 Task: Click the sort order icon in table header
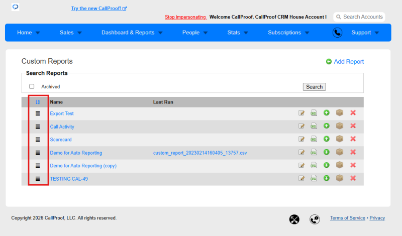[x=38, y=102]
